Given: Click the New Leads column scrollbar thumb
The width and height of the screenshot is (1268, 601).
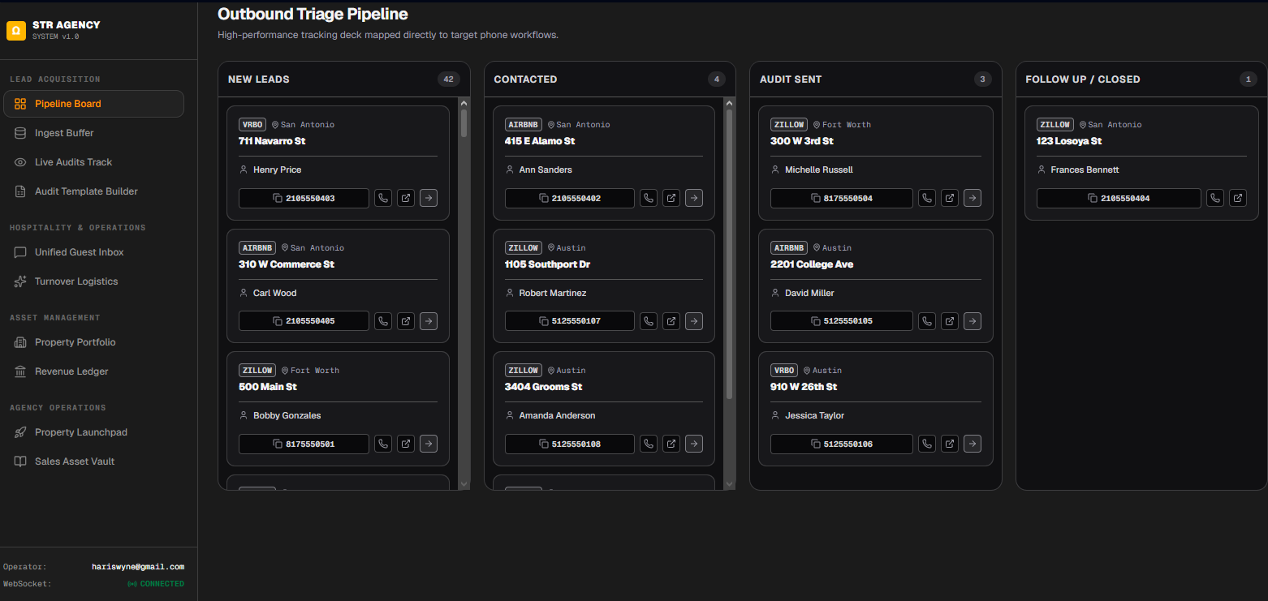Looking at the screenshot, I should pyautogui.click(x=464, y=122).
